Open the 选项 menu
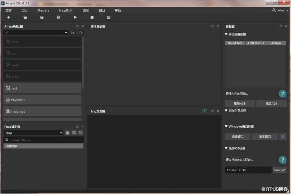291x194 pixels. click(x=86, y=10)
